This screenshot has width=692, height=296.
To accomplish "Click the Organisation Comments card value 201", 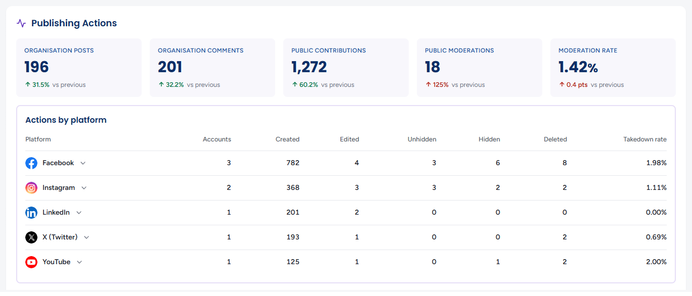I will (170, 67).
